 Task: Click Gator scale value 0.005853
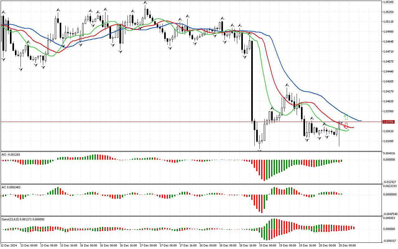click(389, 218)
